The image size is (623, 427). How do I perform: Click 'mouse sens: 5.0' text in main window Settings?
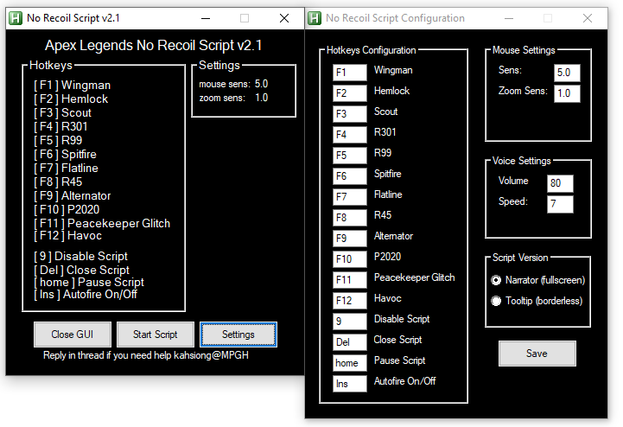(233, 84)
